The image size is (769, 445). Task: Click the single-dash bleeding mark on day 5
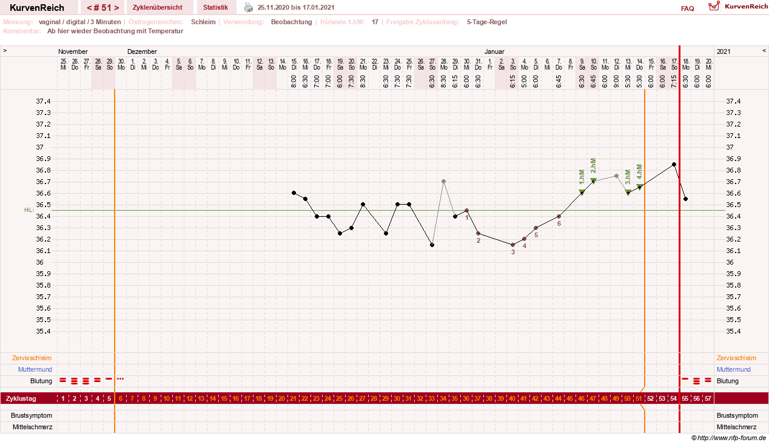pos(109,378)
